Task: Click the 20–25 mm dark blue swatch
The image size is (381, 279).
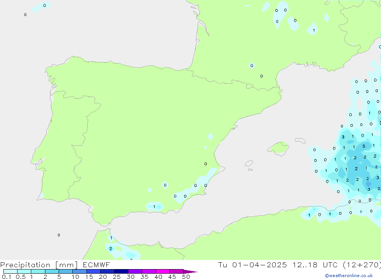Action: coord(107,271)
